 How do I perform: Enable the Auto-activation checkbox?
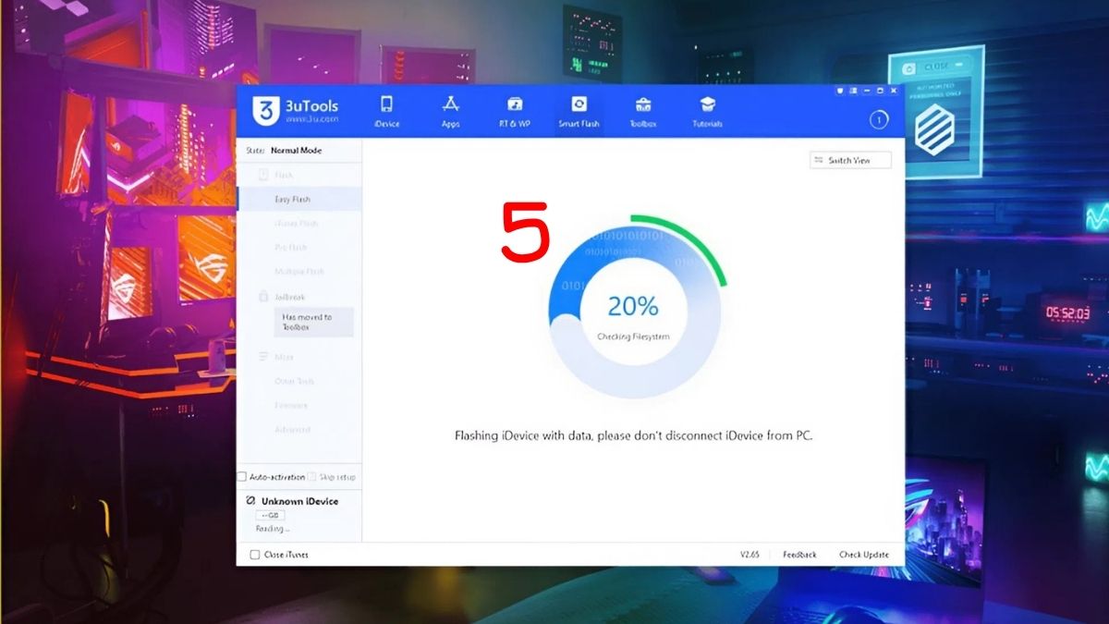244,475
